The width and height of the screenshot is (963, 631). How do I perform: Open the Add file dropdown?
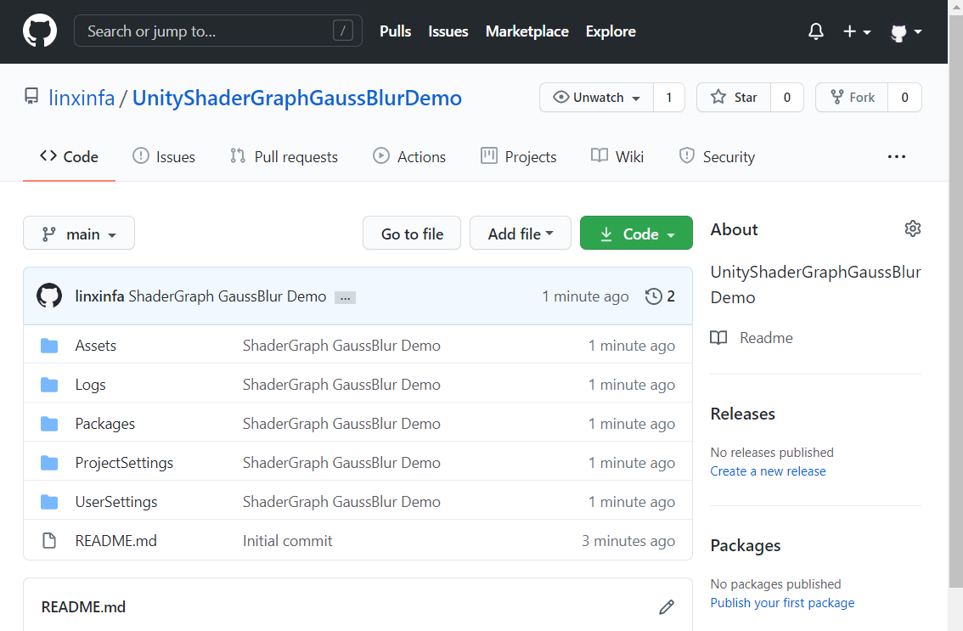tap(521, 233)
